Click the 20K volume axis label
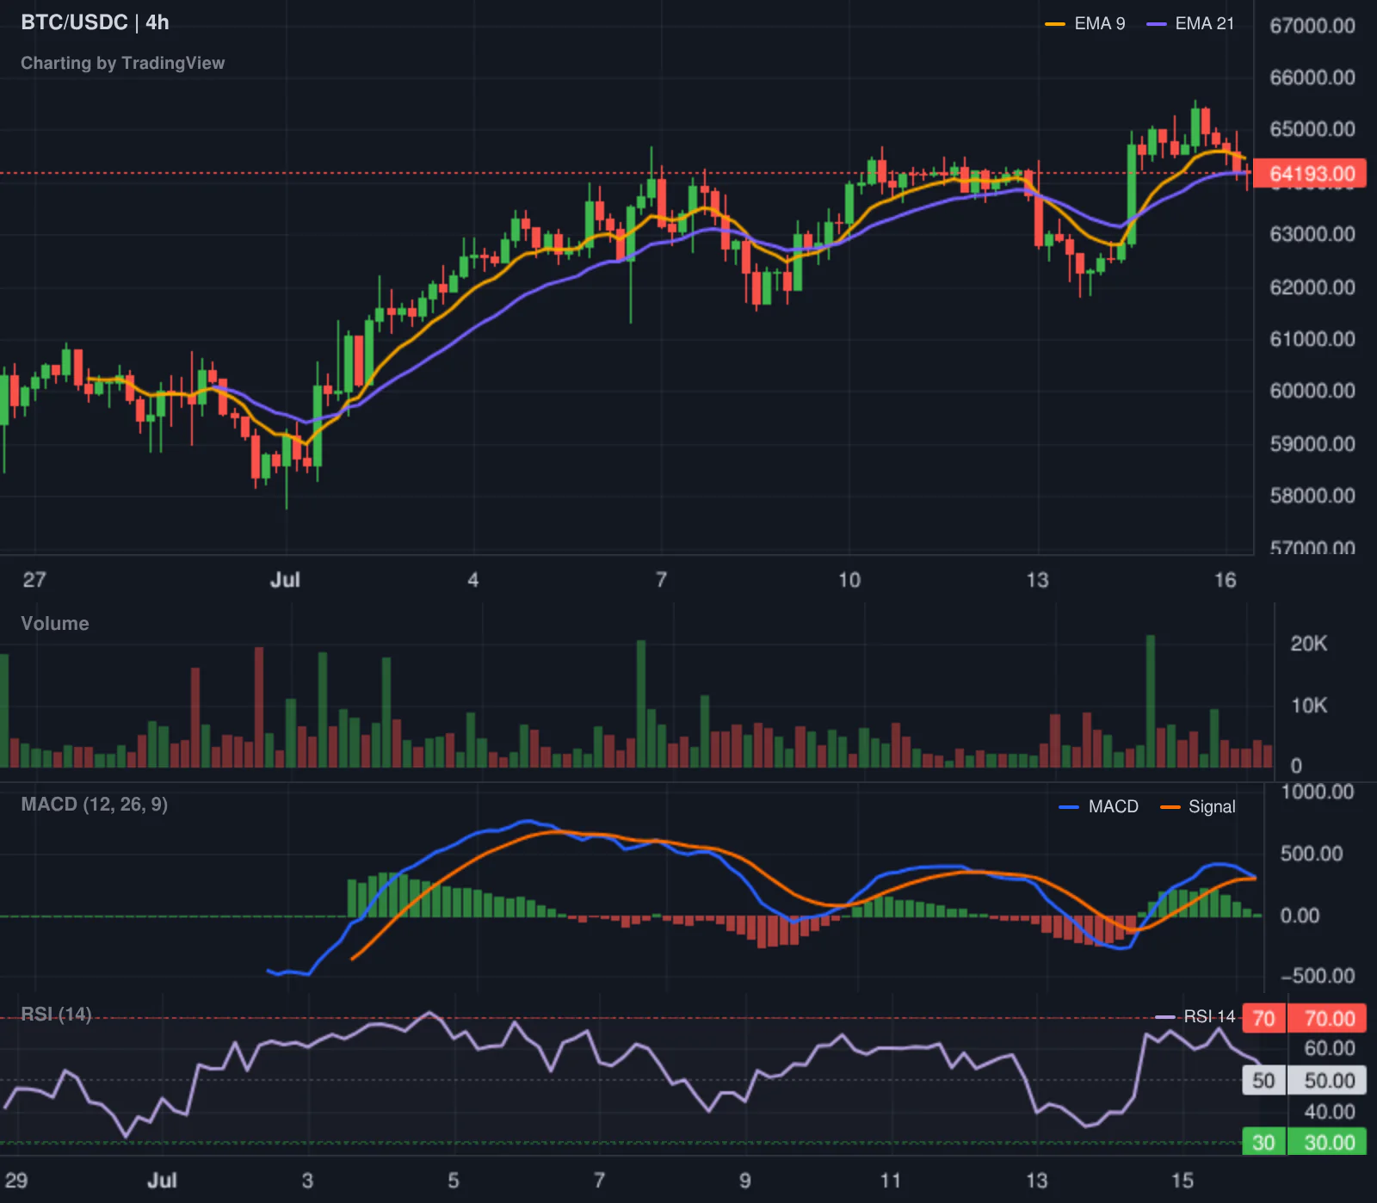 click(1309, 644)
